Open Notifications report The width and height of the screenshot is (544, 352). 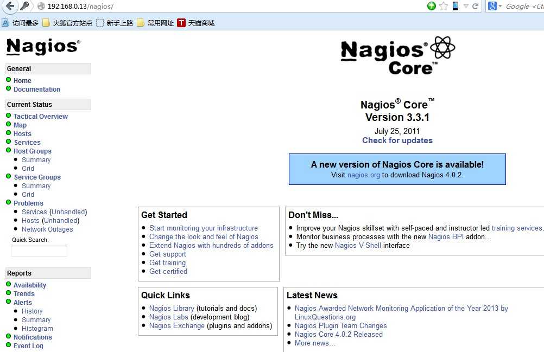tap(33, 337)
